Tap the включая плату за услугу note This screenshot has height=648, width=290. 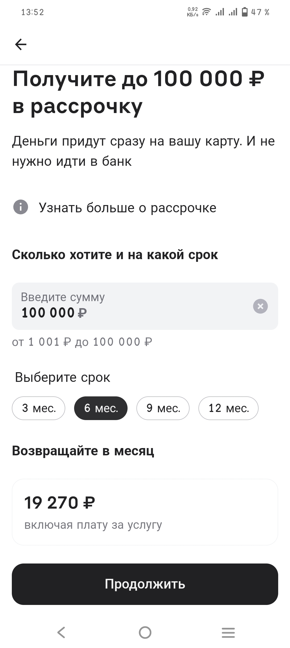(93, 525)
